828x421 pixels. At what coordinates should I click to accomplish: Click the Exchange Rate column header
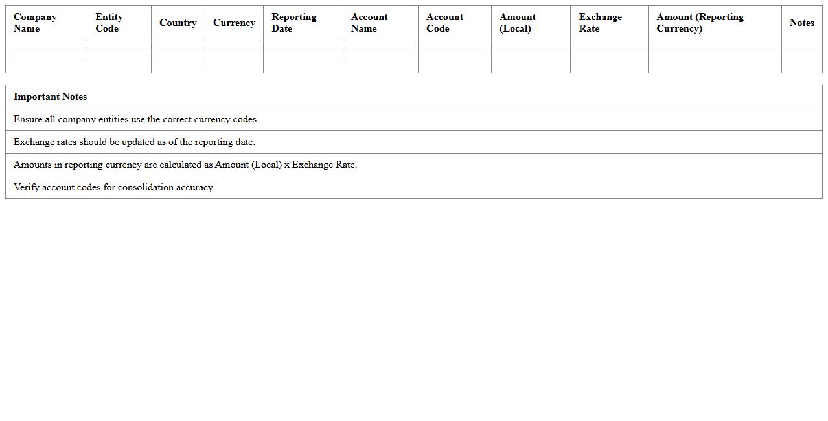tap(600, 23)
